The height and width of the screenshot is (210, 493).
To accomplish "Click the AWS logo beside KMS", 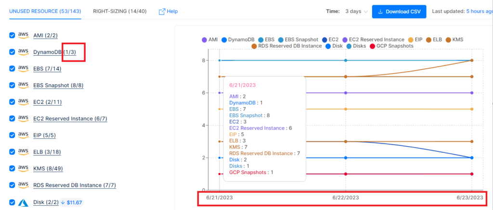I will [x=23, y=168].
